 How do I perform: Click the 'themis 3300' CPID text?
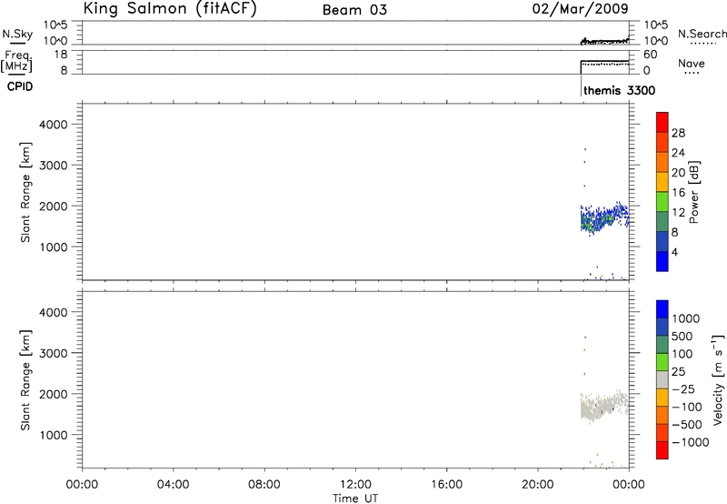620,90
